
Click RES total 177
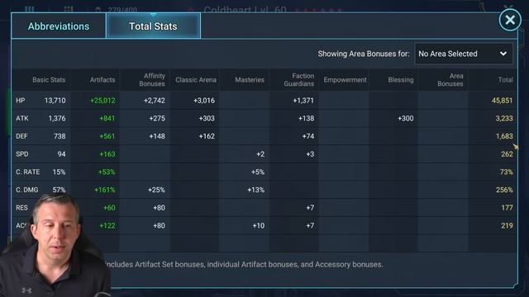click(507, 207)
